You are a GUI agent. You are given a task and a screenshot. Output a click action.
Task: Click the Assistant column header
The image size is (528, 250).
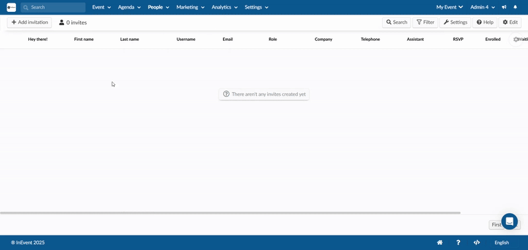[415, 40]
